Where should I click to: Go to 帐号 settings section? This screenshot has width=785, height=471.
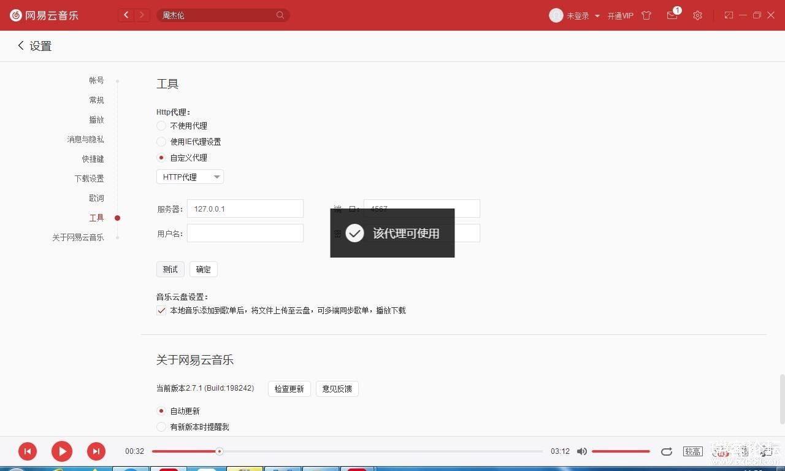(96, 80)
